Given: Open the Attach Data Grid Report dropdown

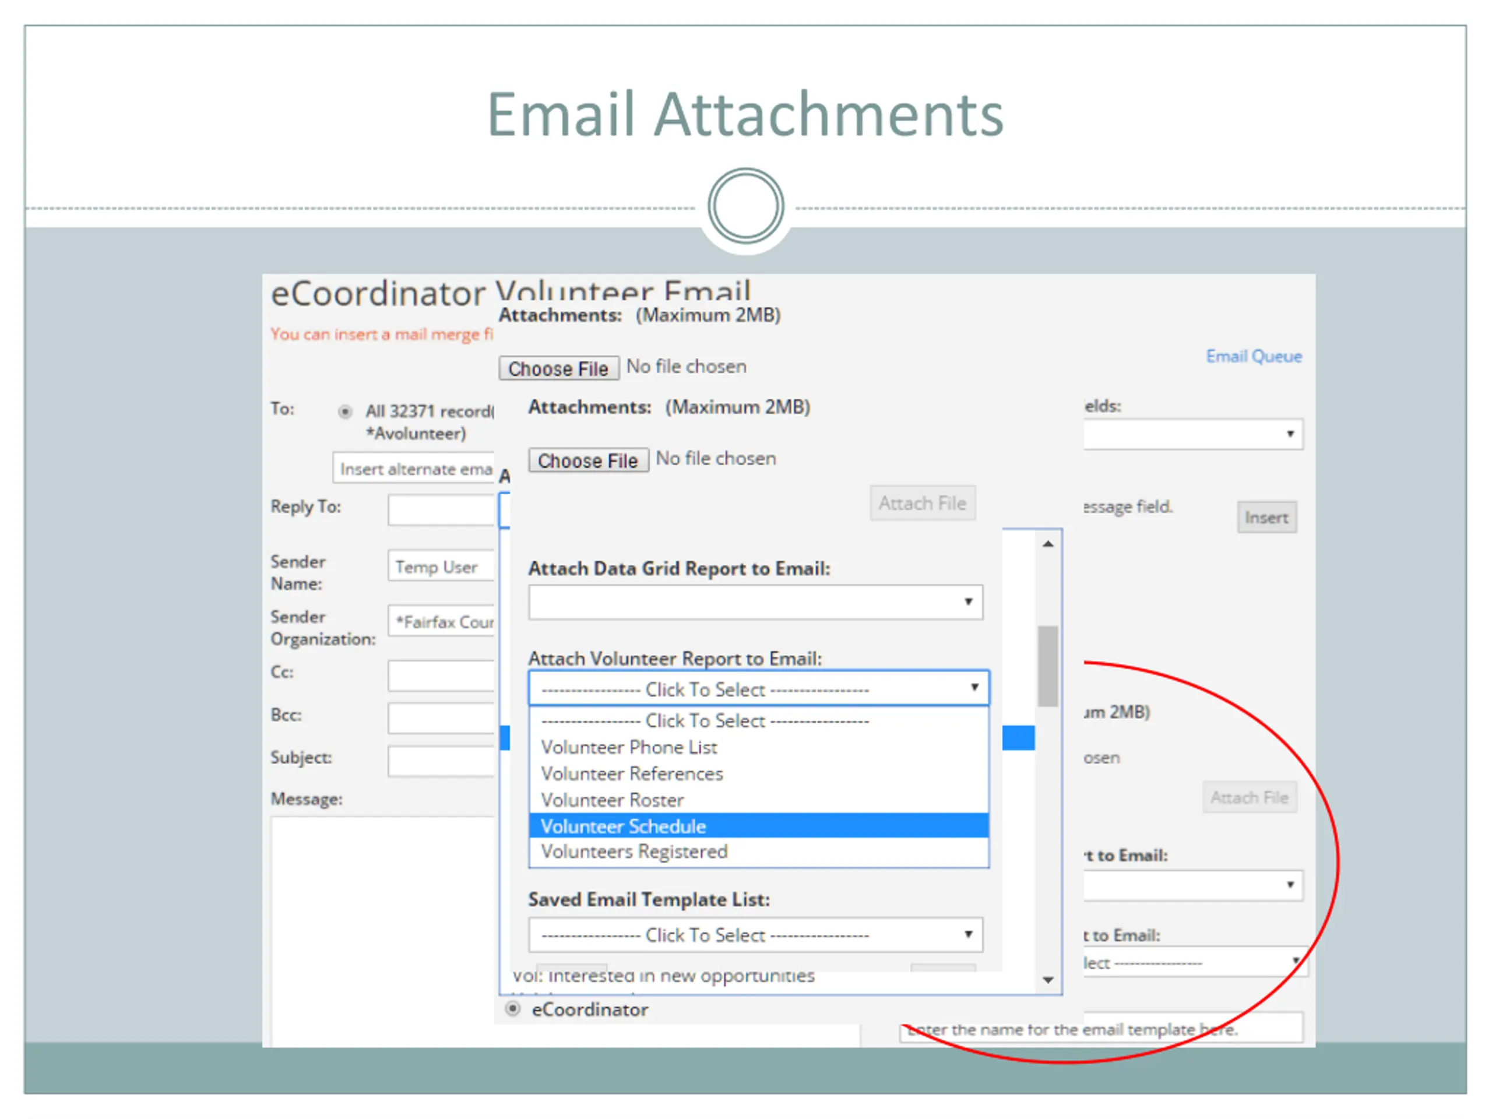Looking at the screenshot, I should (x=755, y=601).
